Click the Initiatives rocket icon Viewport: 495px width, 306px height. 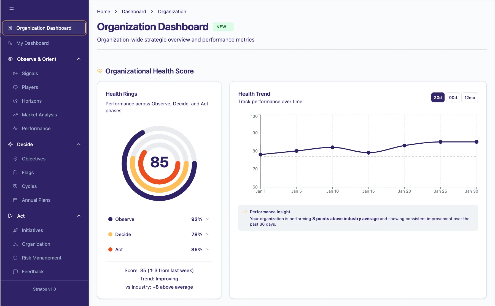(x=15, y=230)
